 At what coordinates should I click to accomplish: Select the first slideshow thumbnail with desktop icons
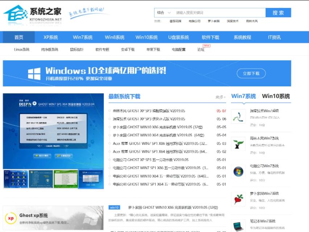coord(16,179)
